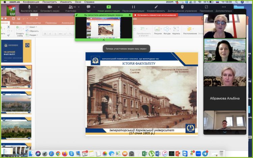This screenshot has width=253, height=158.
Task: Open the Раздел section dropdown
Action: 32,35
